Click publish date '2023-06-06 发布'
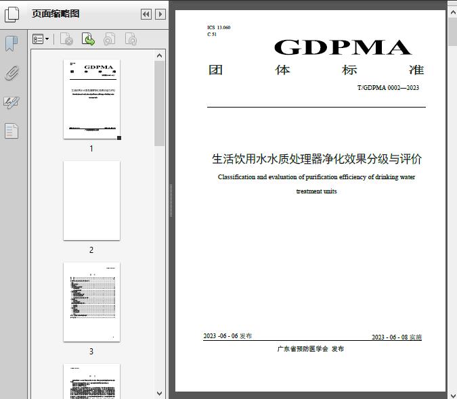Viewport: 457px width, 399px height. tap(227, 336)
